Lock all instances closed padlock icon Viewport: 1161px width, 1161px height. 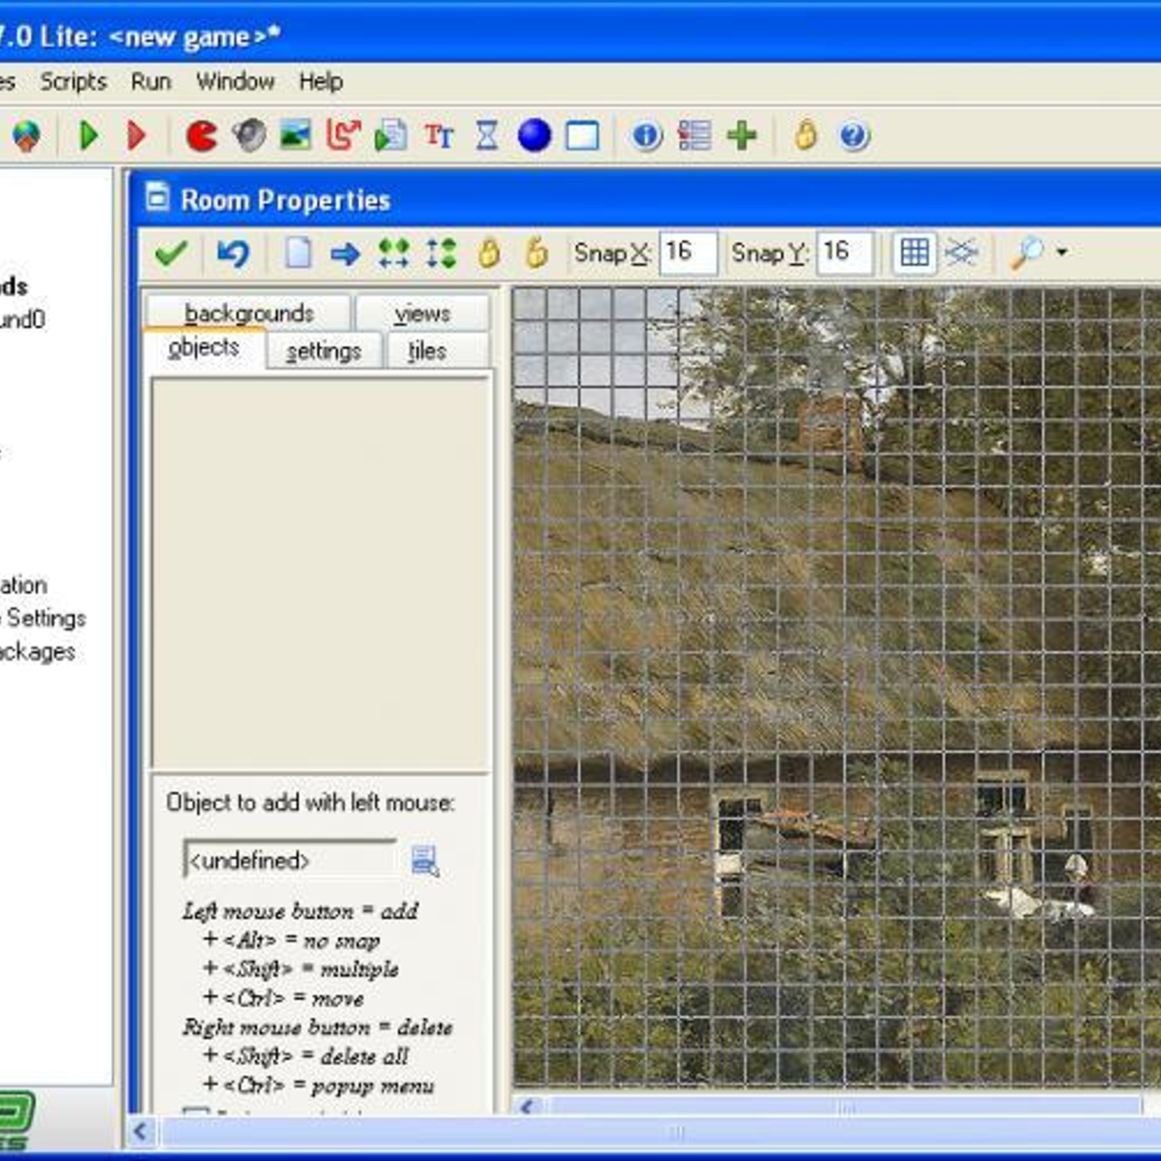click(489, 253)
